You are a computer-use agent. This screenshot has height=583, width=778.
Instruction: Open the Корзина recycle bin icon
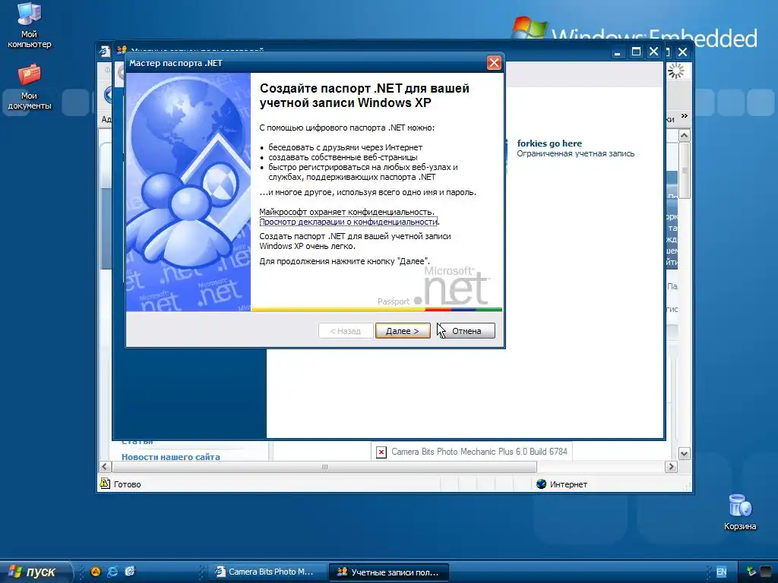tap(740, 512)
